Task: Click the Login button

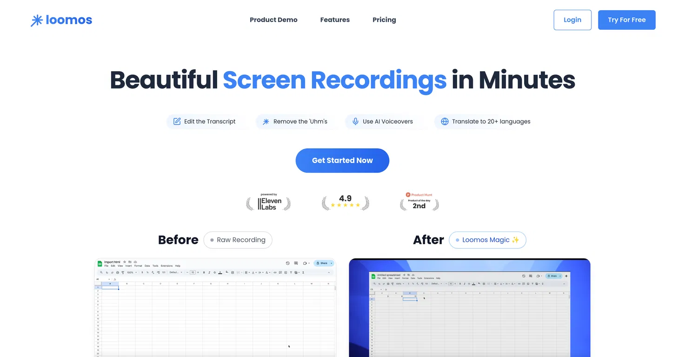Action: coord(572,20)
